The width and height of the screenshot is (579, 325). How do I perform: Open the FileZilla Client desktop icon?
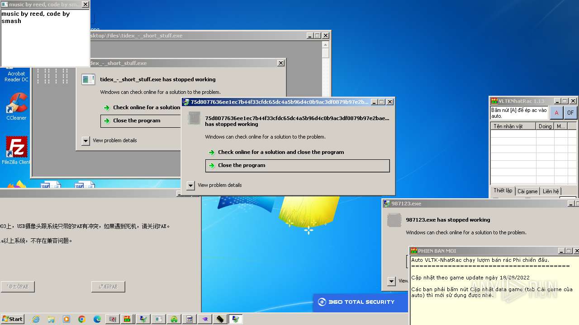pos(16,150)
